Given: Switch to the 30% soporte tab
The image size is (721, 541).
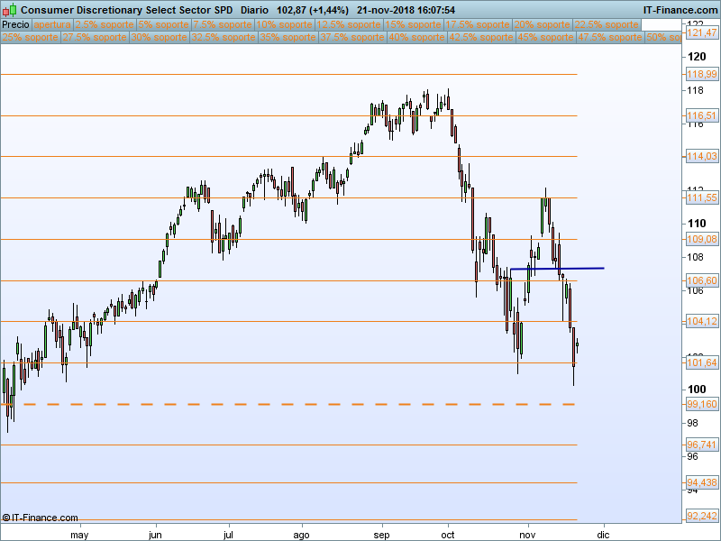Looking at the screenshot, I should coord(160,37).
